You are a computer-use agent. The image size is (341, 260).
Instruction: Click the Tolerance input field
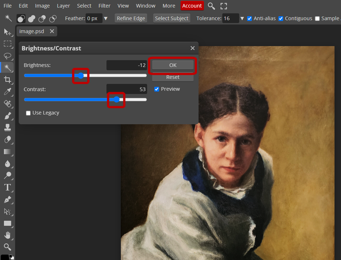(231, 18)
